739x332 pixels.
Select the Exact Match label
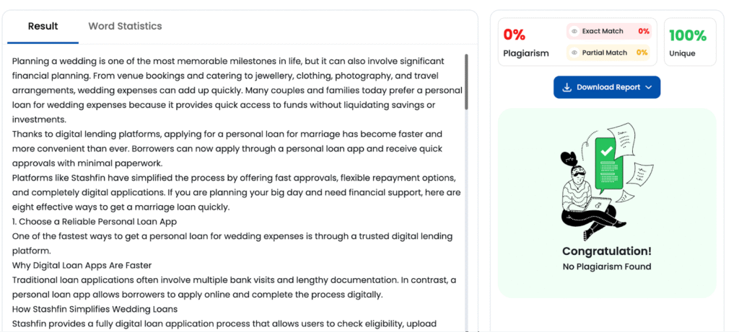point(603,32)
